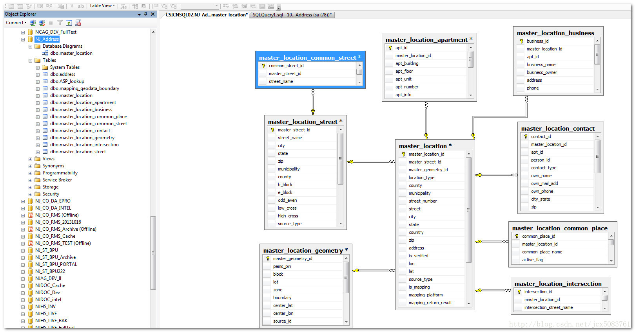Click the scroll icon right of Refresh

click(78, 23)
